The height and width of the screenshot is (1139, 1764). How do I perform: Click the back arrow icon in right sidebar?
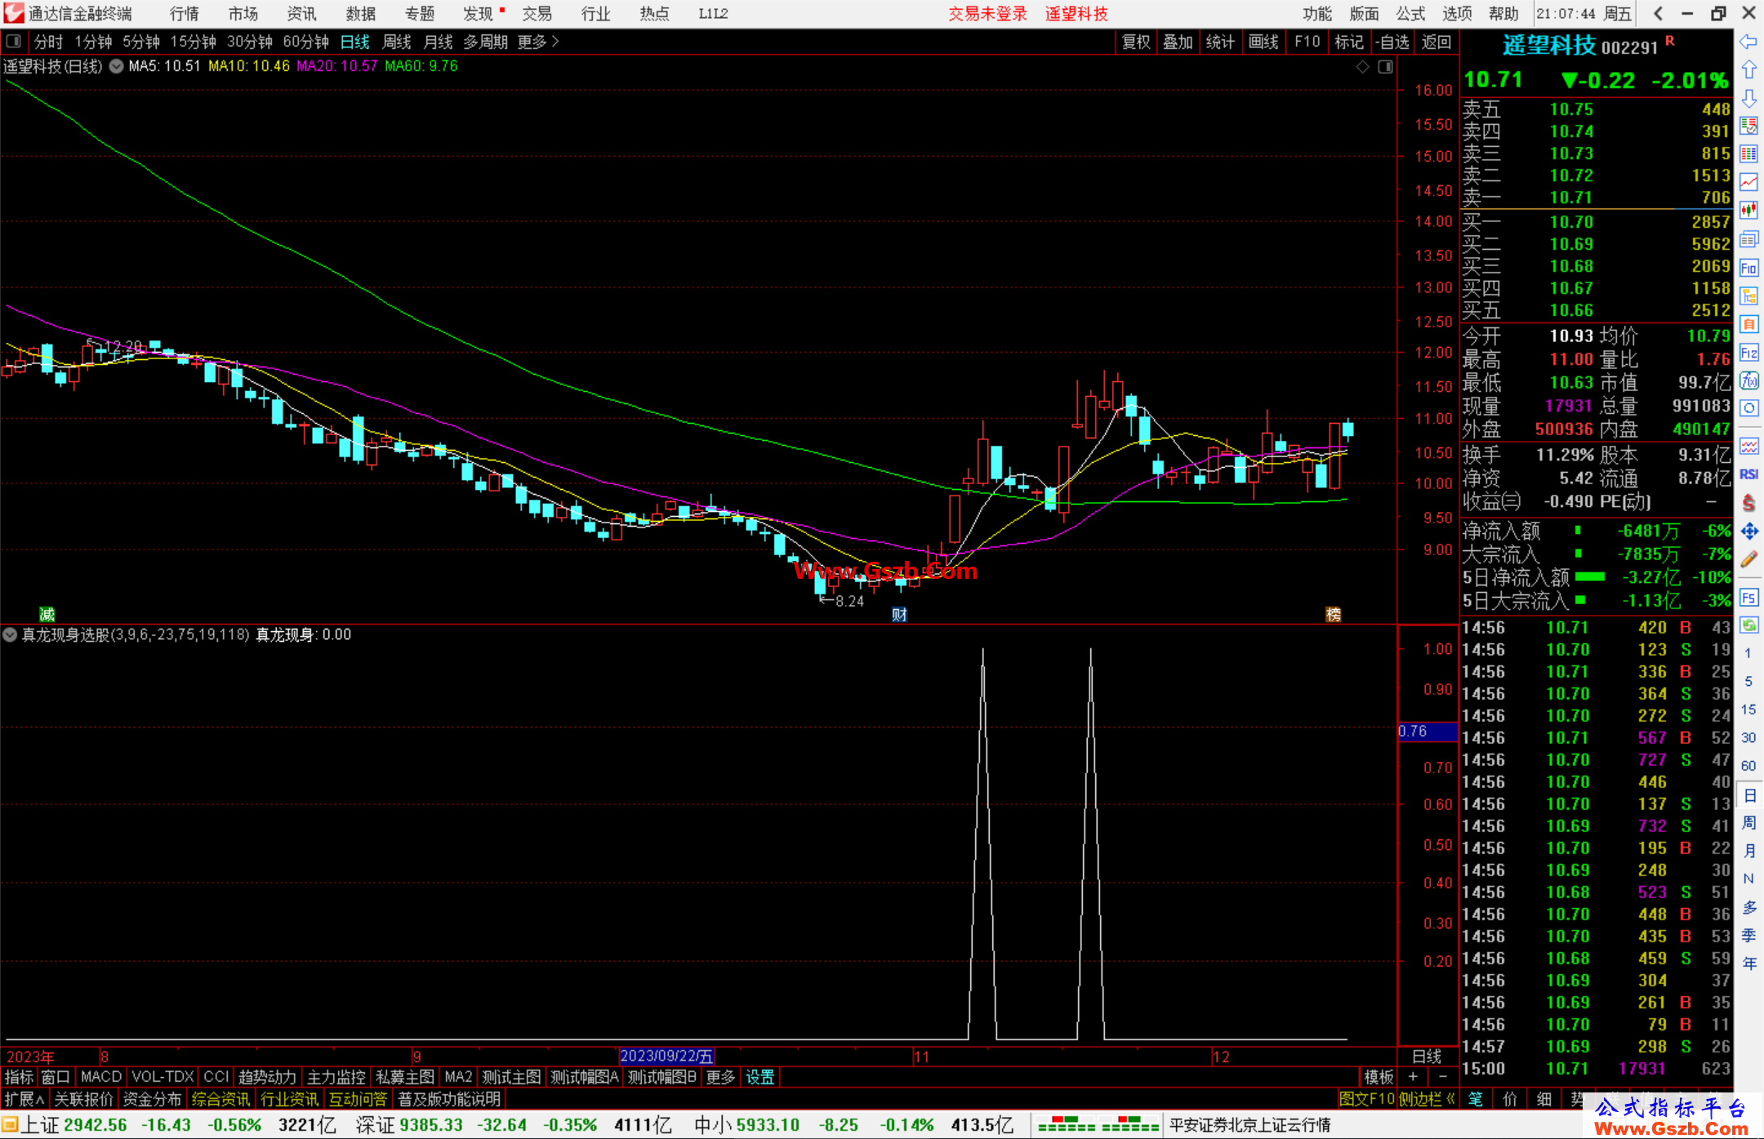point(1748,41)
